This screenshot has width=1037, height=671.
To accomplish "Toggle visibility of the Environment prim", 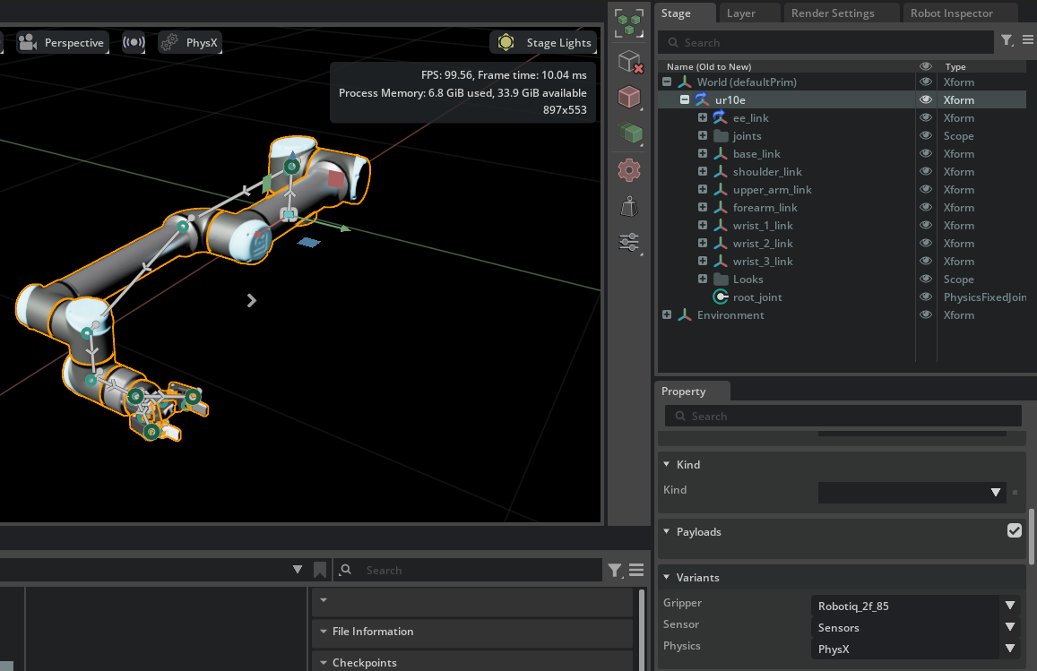I will [x=926, y=314].
